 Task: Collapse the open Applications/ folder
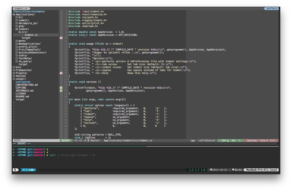point(14,14)
